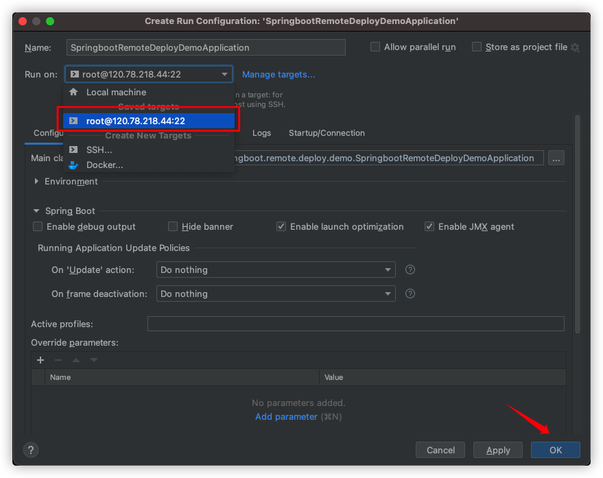Open the 'Update' action dropdown
The height and width of the screenshot is (478, 603).
(x=276, y=270)
